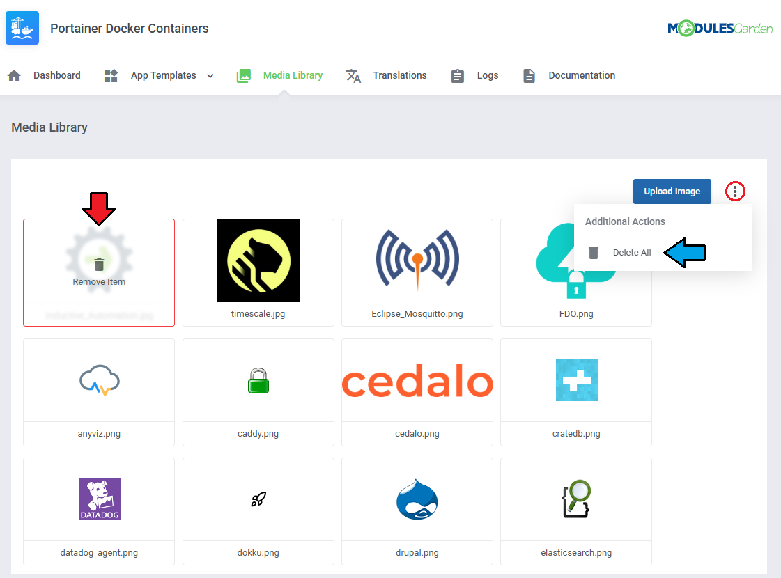
Task: Open the three-dot additional actions menu
Action: [735, 192]
